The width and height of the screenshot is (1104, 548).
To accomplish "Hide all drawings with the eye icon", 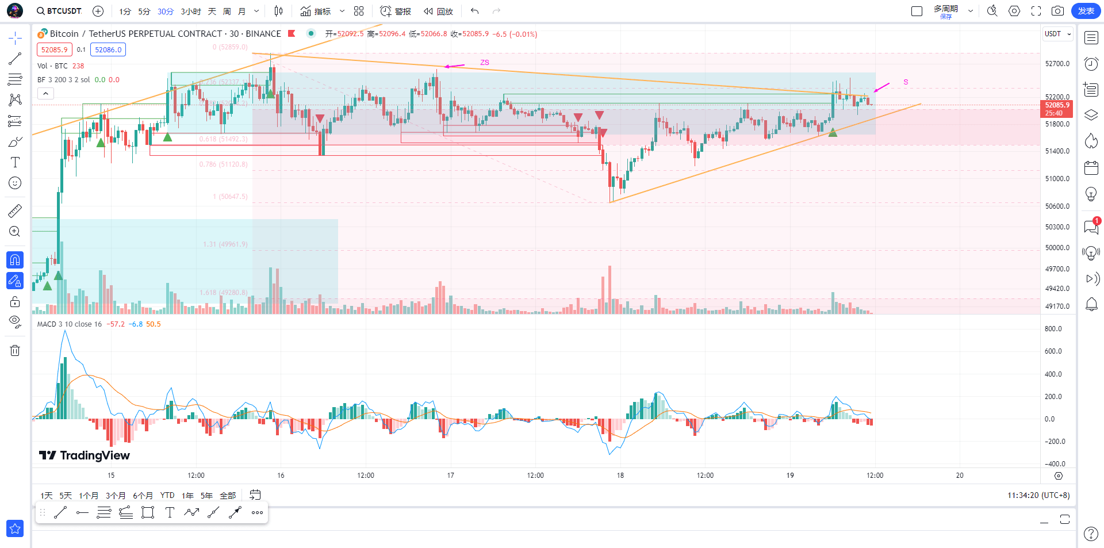I will coord(15,321).
